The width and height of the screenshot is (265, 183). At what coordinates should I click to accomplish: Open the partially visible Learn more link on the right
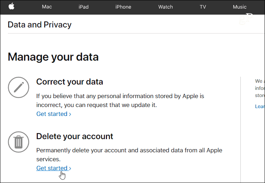click(260, 106)
